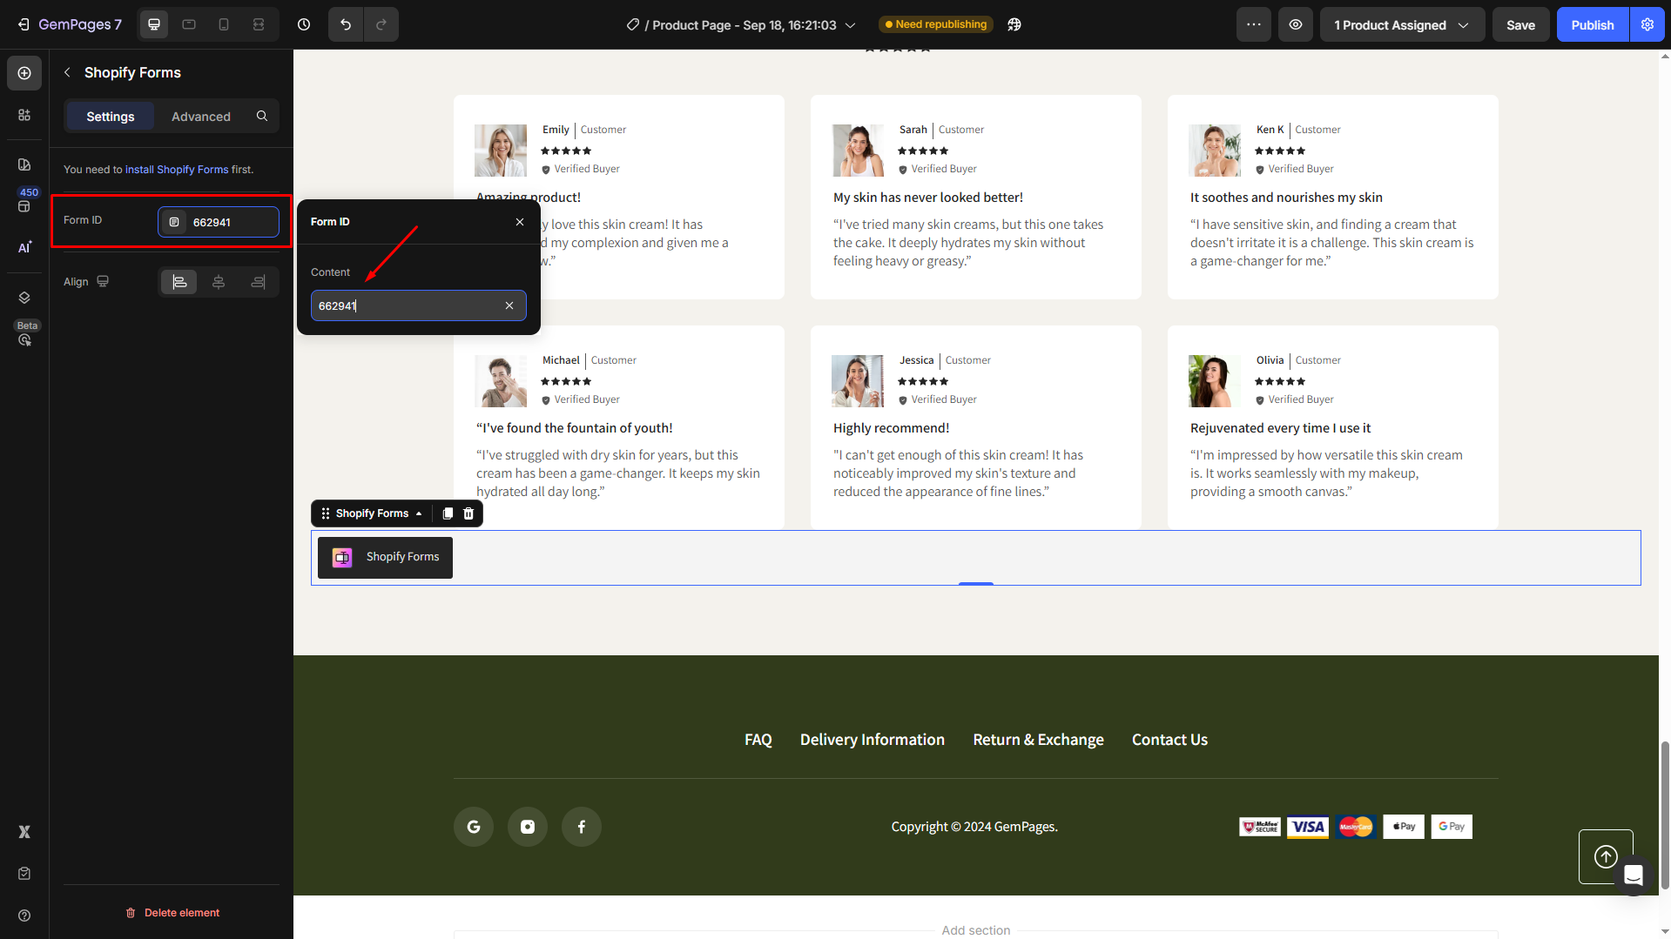
Task: Open version history clock icon
Action: click(x=304, y=24)
